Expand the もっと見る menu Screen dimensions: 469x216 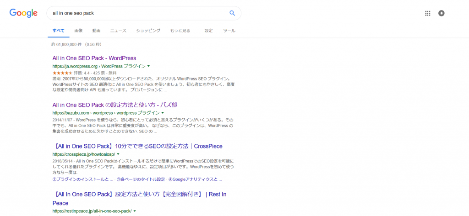point(180,31)
